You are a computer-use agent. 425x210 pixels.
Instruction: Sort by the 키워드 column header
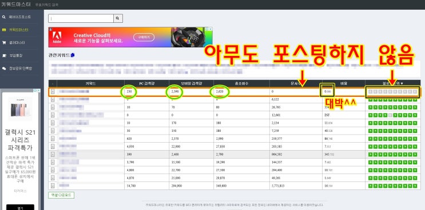click(x=90, y=83)
